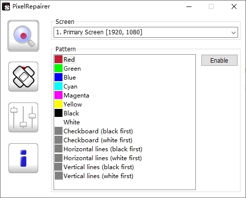246x198 pixels.
Task: Select the 'Green' pattern label
Action: coord(72,69)
